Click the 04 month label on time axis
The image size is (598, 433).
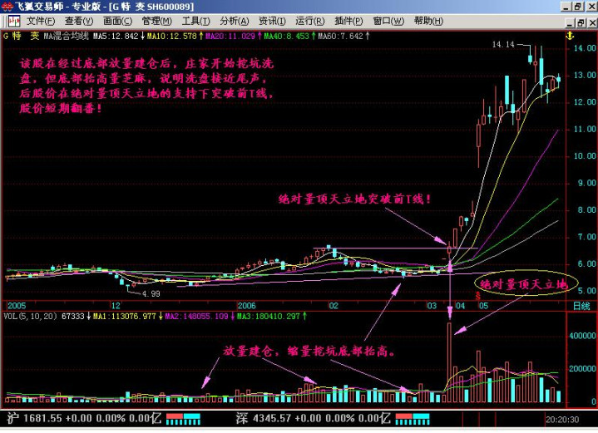coord(460,306)
